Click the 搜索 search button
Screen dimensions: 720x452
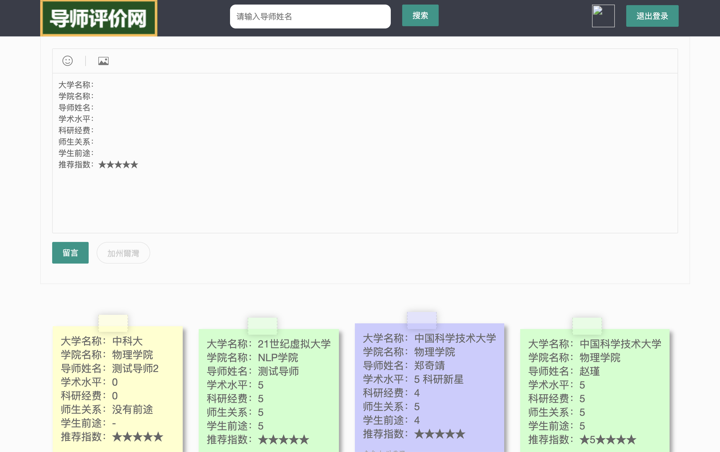[420, 16]
